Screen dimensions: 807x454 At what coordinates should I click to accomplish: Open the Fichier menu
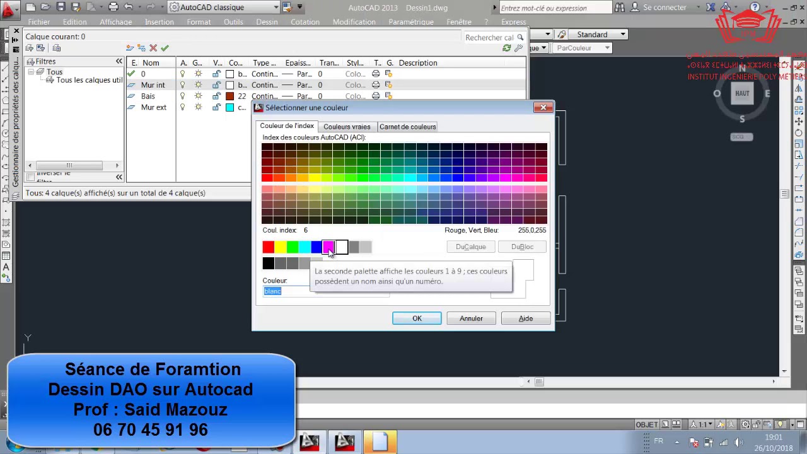pos(38,22)
